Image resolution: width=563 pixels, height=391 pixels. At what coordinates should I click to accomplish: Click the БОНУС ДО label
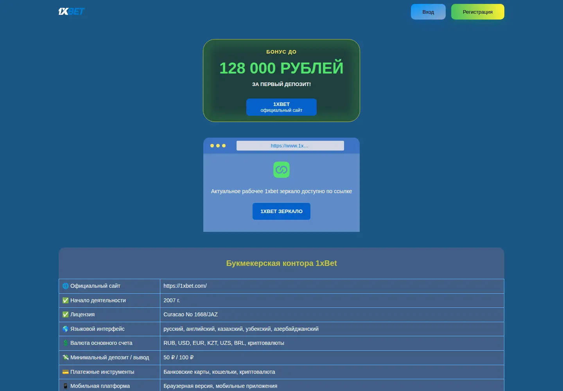pyautogui.click(x=281, y=52)
